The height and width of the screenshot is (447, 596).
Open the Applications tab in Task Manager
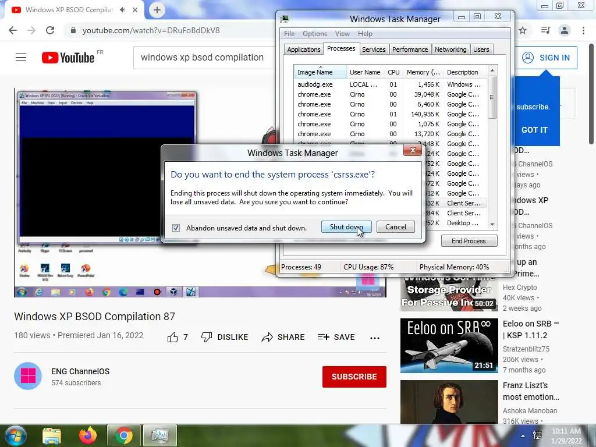point(303,49)
